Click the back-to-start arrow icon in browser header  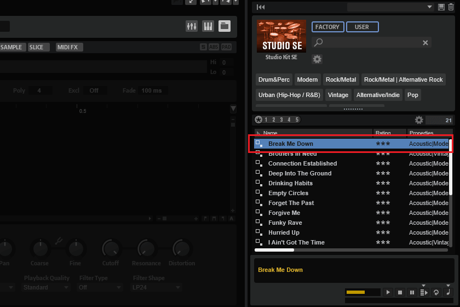tap(261, 7)
